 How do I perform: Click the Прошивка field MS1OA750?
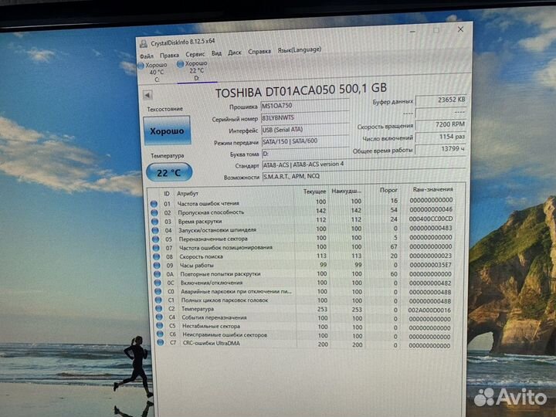coord(304,105)
